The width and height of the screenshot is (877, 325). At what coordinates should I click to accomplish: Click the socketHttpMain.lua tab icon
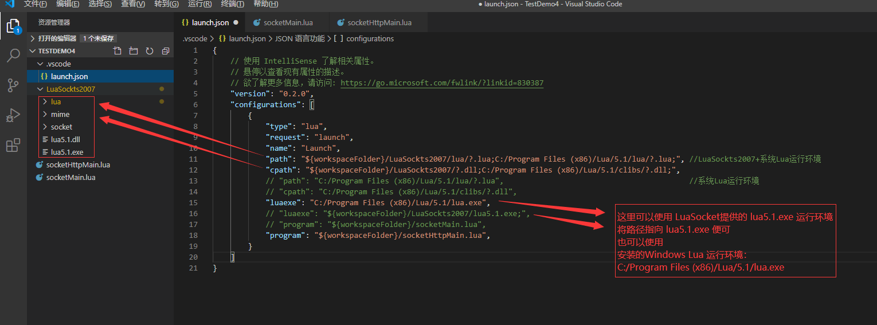340,23
